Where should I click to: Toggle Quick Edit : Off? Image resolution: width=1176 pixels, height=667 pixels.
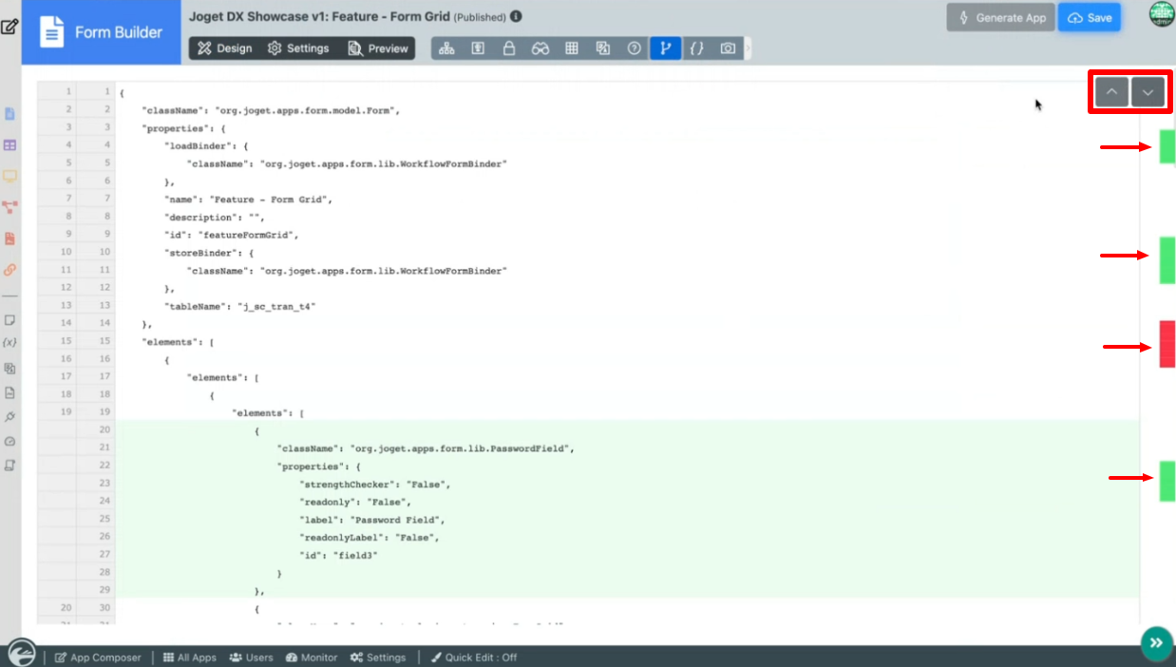474,657
